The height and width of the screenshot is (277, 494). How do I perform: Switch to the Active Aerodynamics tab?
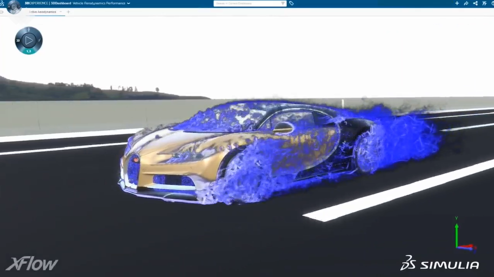(42, 11)
